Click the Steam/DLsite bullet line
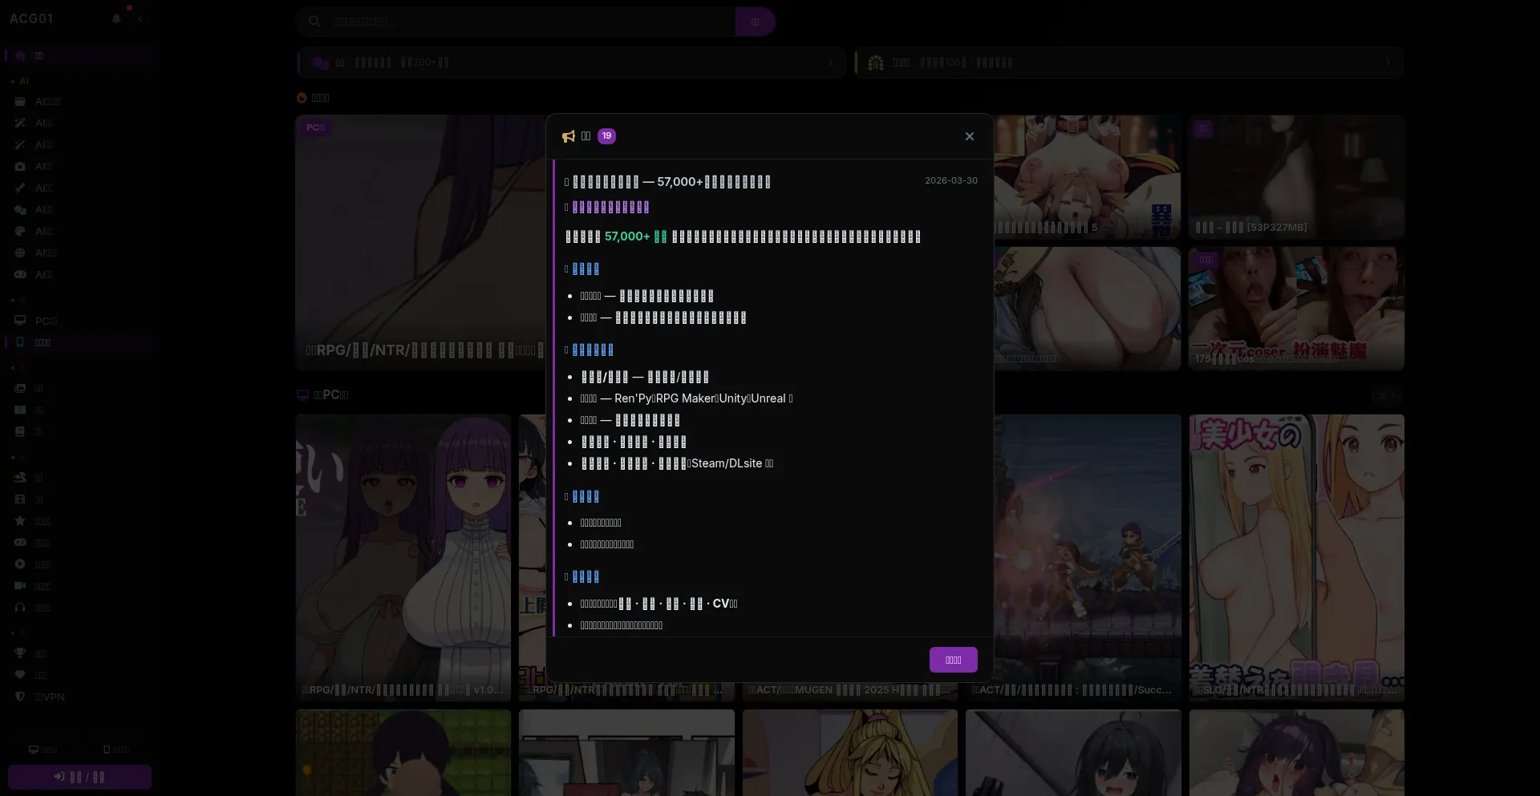The height and width of the screenshot is (796, 1540). [x=677, y=463]
